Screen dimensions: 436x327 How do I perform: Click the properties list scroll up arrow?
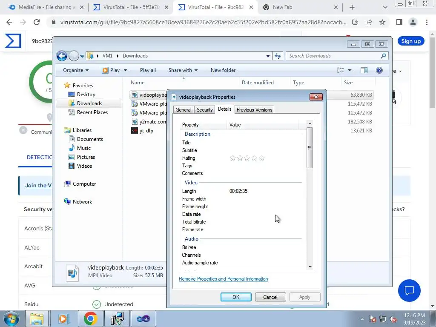[310, 124]
